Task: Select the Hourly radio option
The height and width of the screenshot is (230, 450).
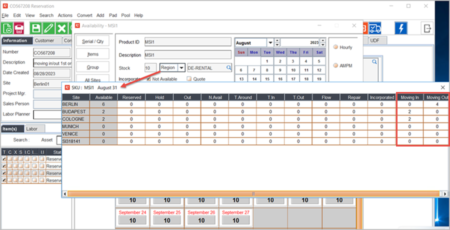Action: click(336, 47)
